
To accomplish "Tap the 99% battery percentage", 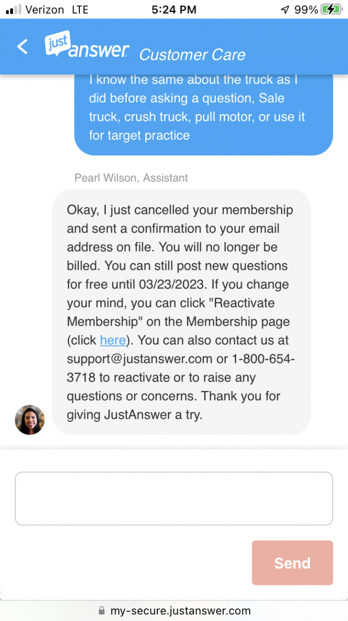I will pos(306,9).
